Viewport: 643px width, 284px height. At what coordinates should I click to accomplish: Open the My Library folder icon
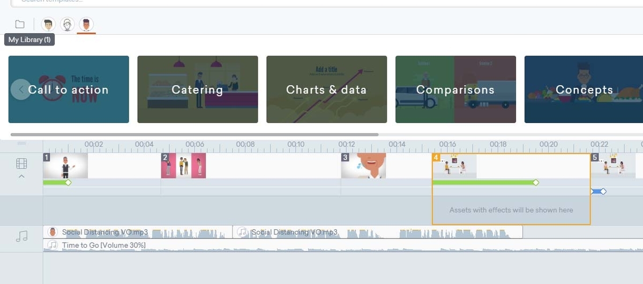click(x=20, y=24)
